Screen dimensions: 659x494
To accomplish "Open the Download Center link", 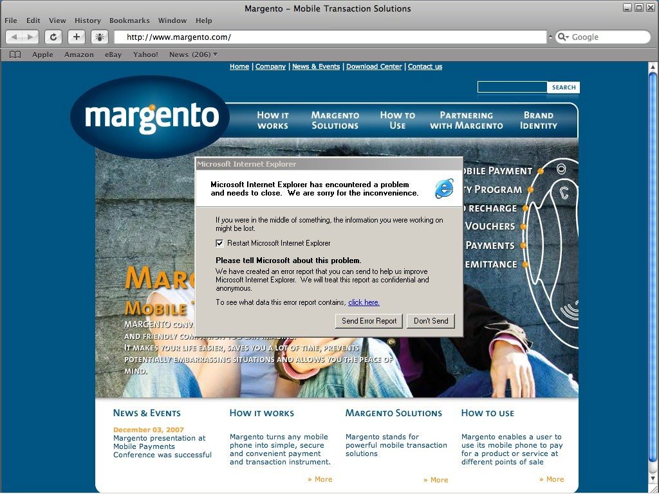I will (x=374, y=66).
